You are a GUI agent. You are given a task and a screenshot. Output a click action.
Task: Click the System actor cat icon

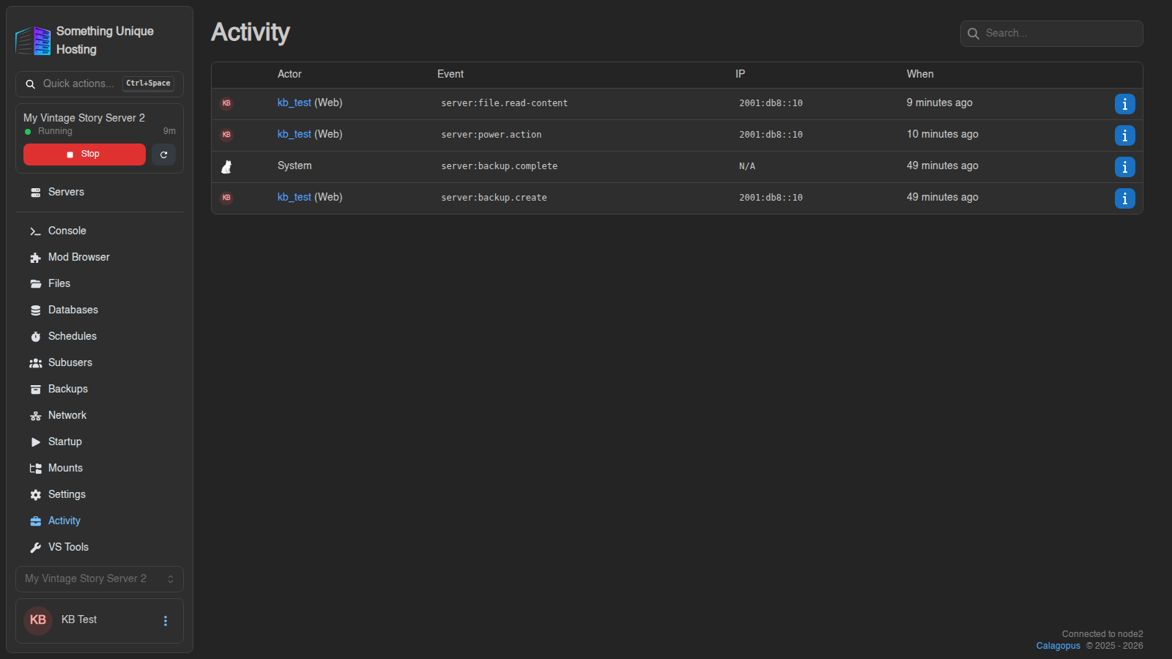tap(226, 167)
